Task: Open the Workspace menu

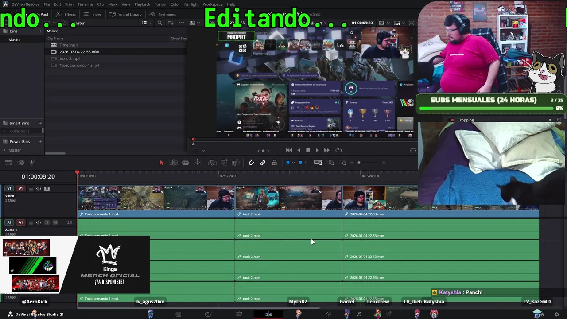Action: click(213, 4)
